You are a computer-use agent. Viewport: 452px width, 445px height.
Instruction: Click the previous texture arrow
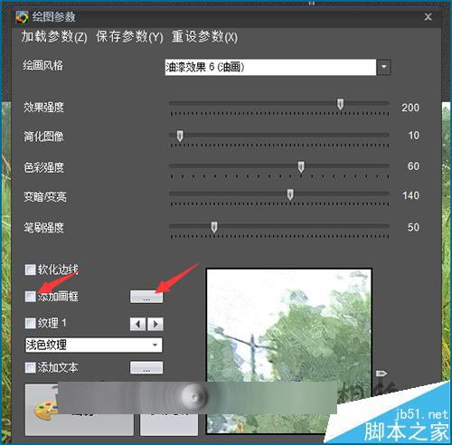(138, 324)
